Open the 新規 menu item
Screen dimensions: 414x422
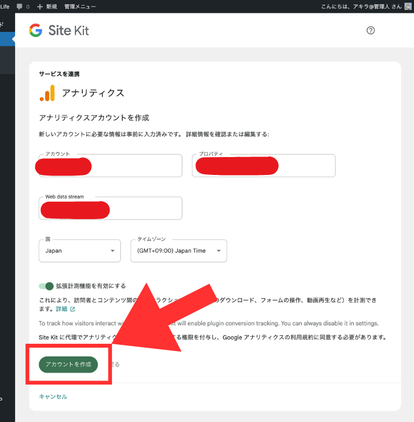click(x=51, y=7)
